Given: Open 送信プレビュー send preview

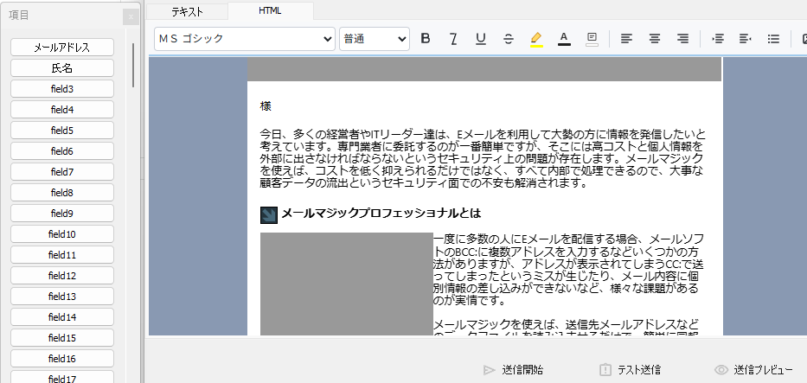Looking at the screenshot, I should coord(753,370).
